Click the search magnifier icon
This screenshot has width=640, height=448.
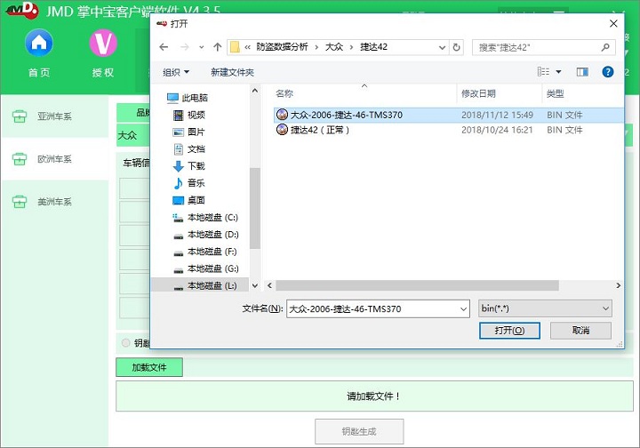605,47
